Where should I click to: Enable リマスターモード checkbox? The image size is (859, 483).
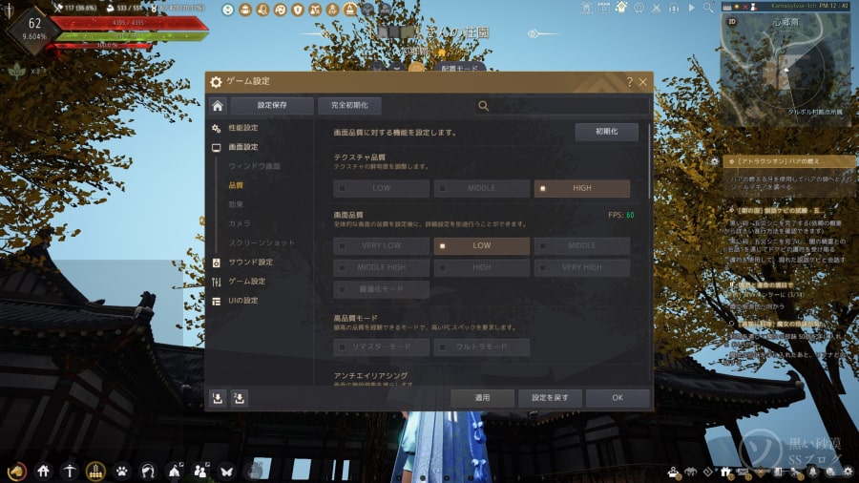[381, 347]
